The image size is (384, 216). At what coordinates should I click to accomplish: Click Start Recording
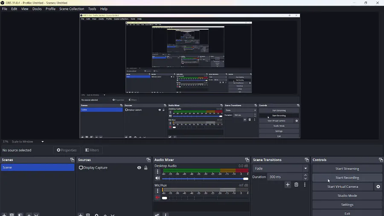347,178
